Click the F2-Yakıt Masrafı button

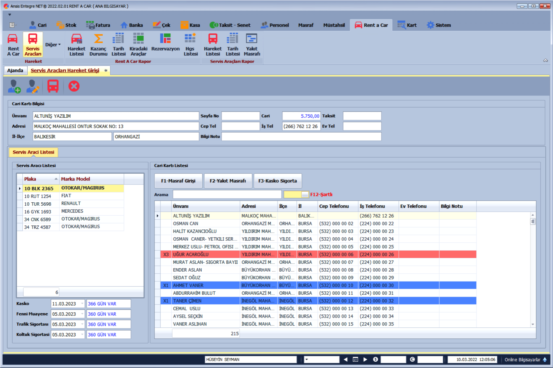point(228,181)
